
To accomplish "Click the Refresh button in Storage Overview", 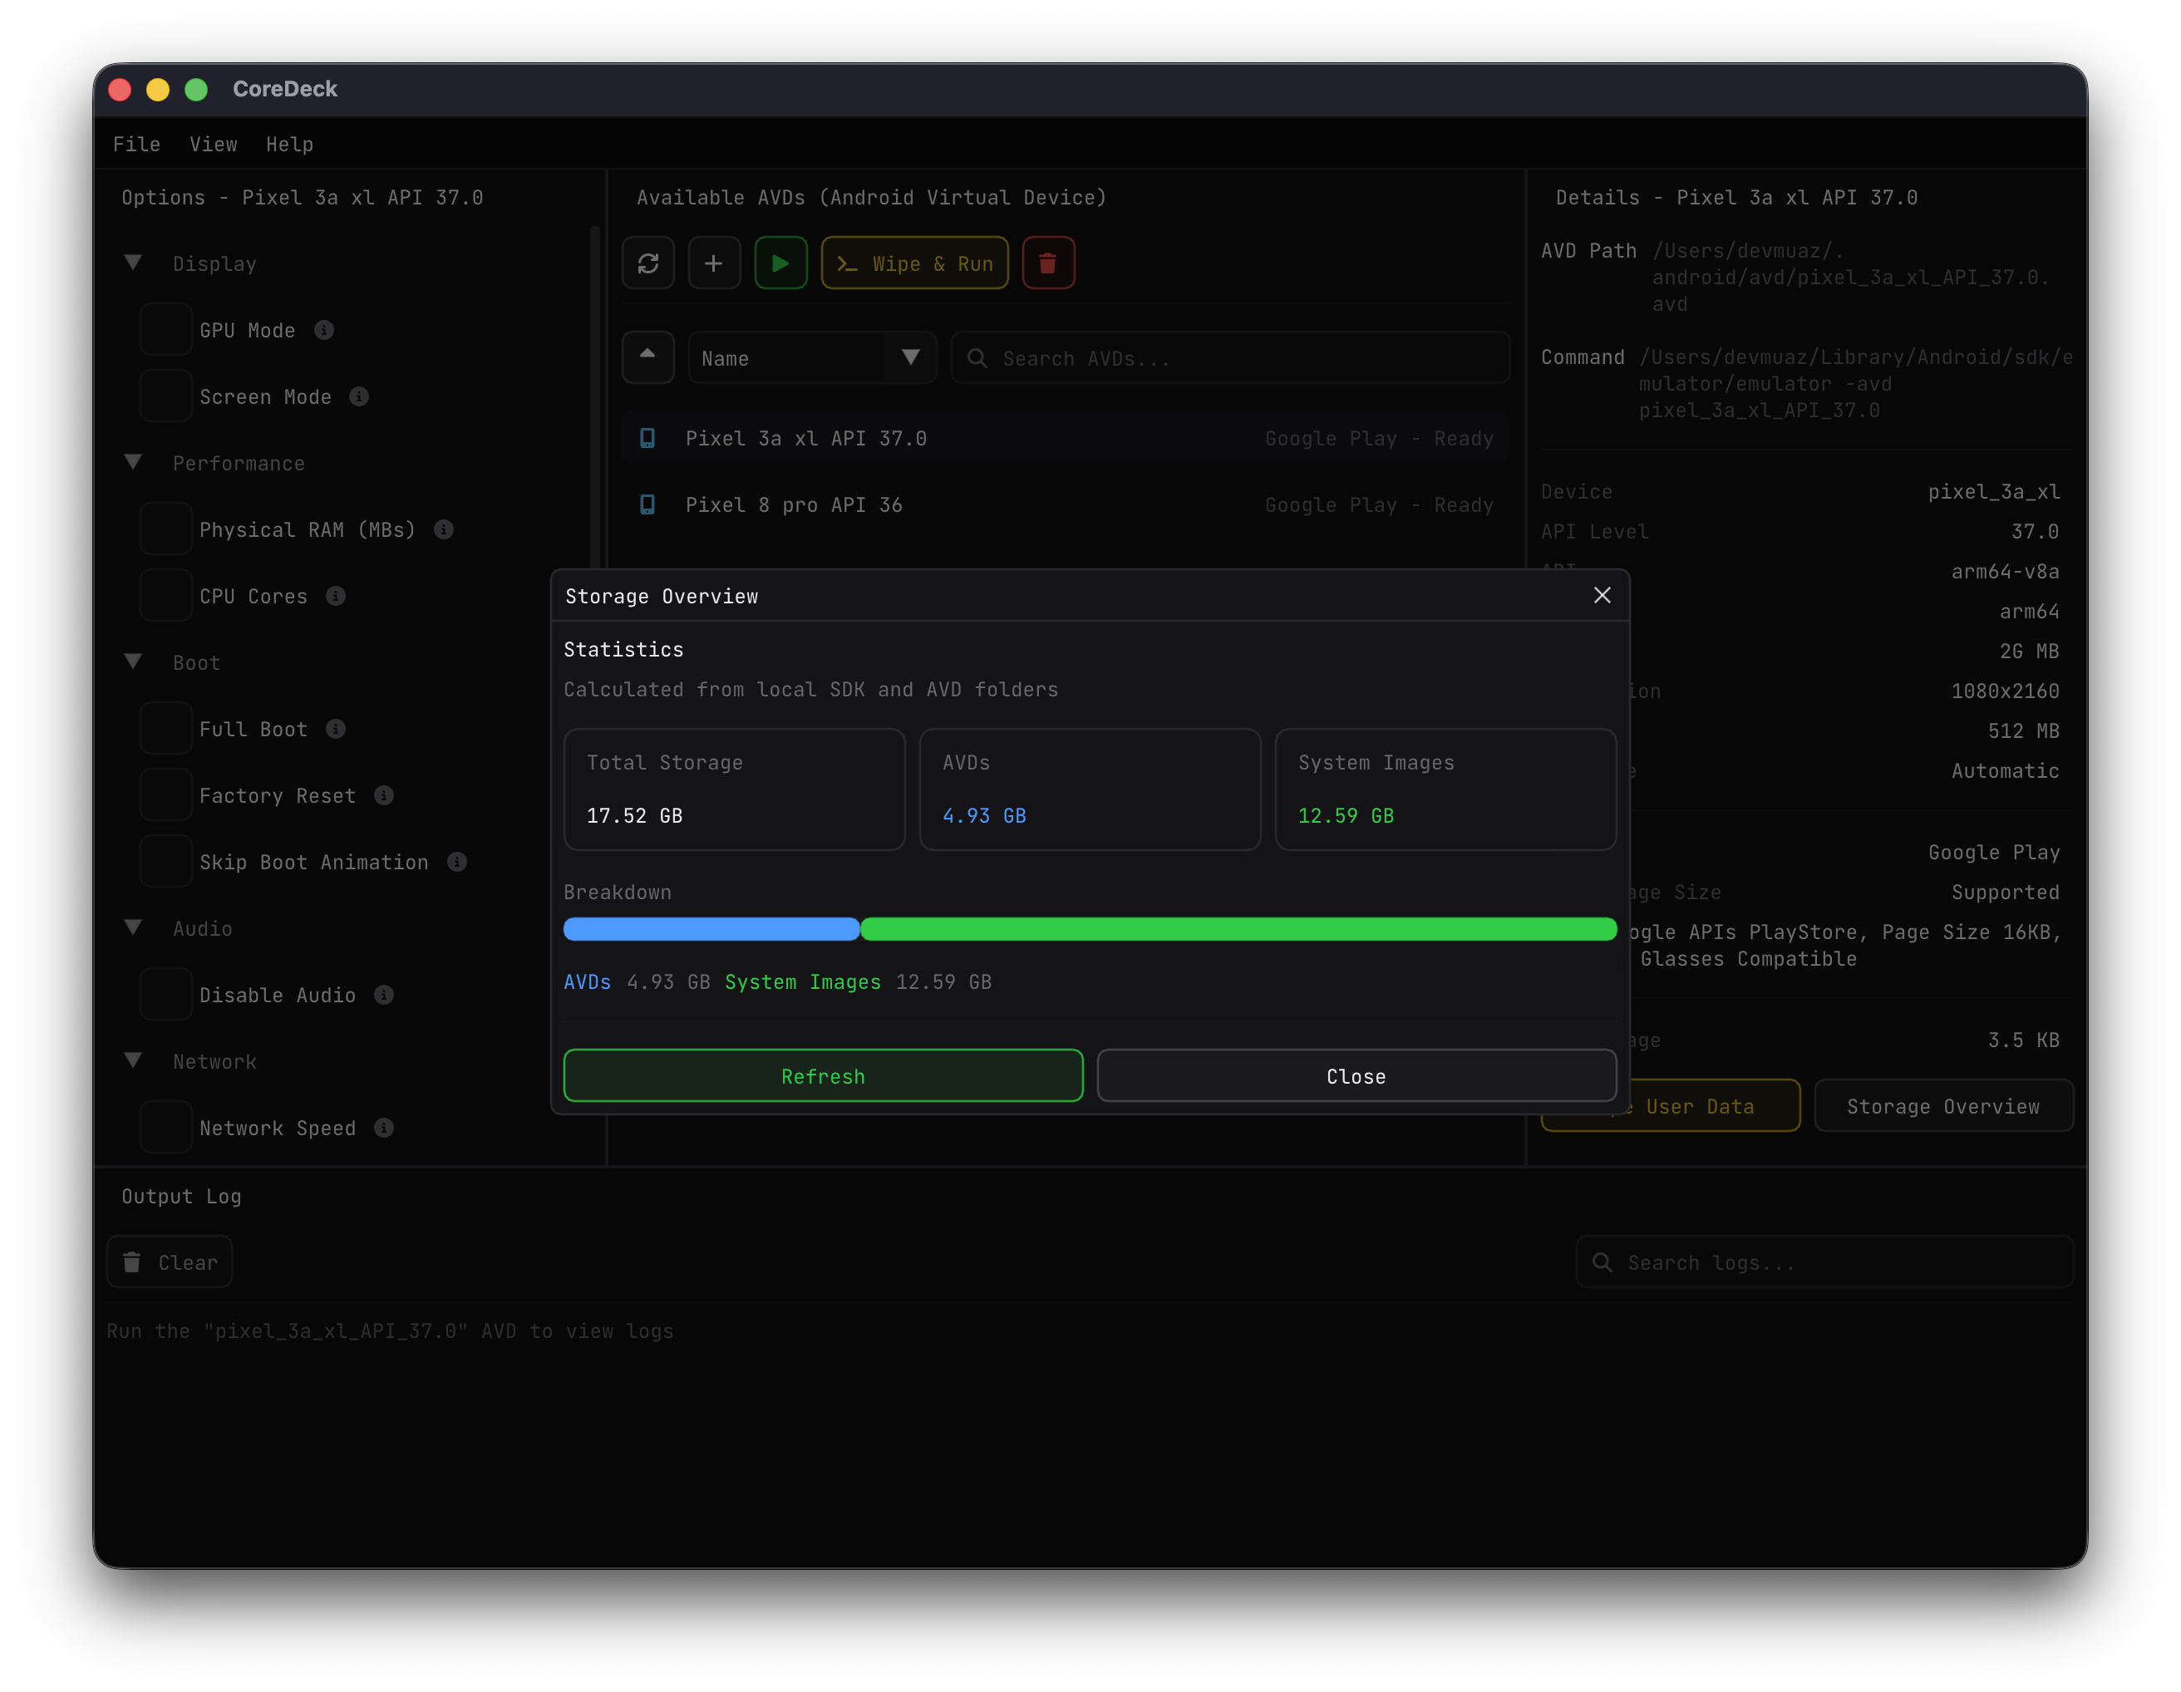I will [824, 1077].
